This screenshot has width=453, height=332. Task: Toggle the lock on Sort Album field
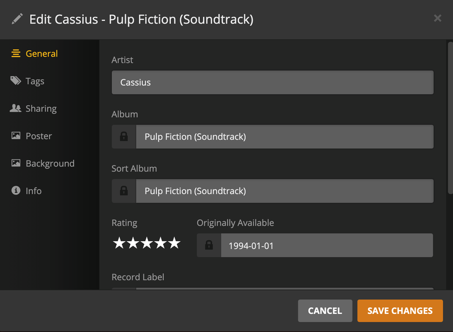(124, 191)
